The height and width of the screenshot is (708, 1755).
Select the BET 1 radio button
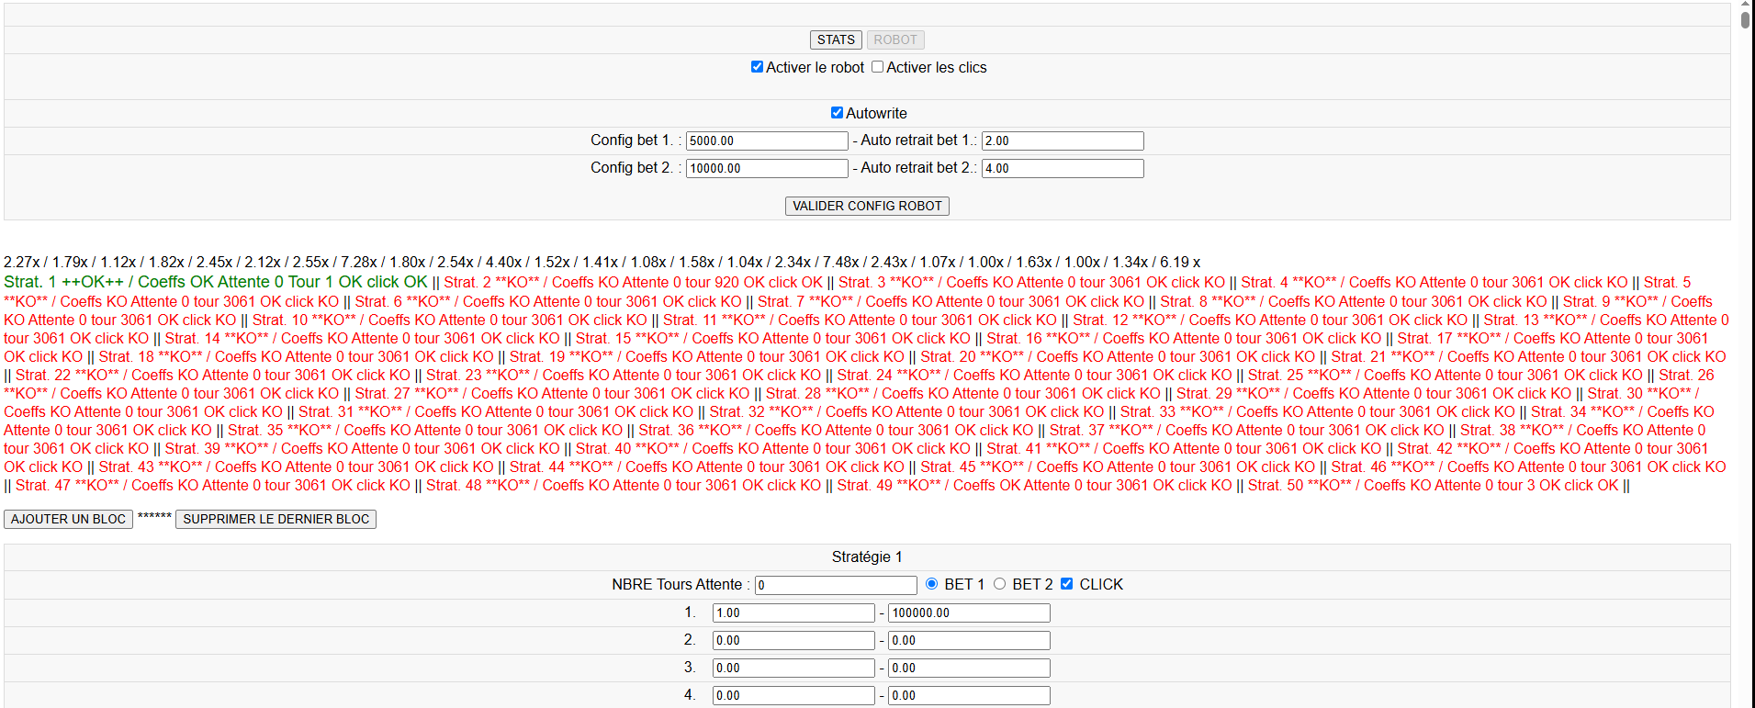click(932, 584)
